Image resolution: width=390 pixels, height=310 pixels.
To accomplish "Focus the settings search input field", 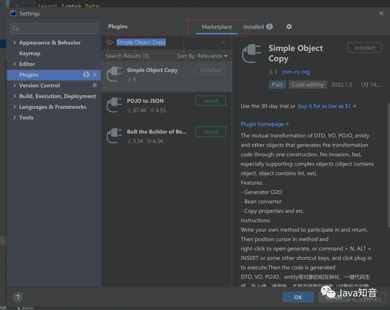I will [x=54, y=29].
